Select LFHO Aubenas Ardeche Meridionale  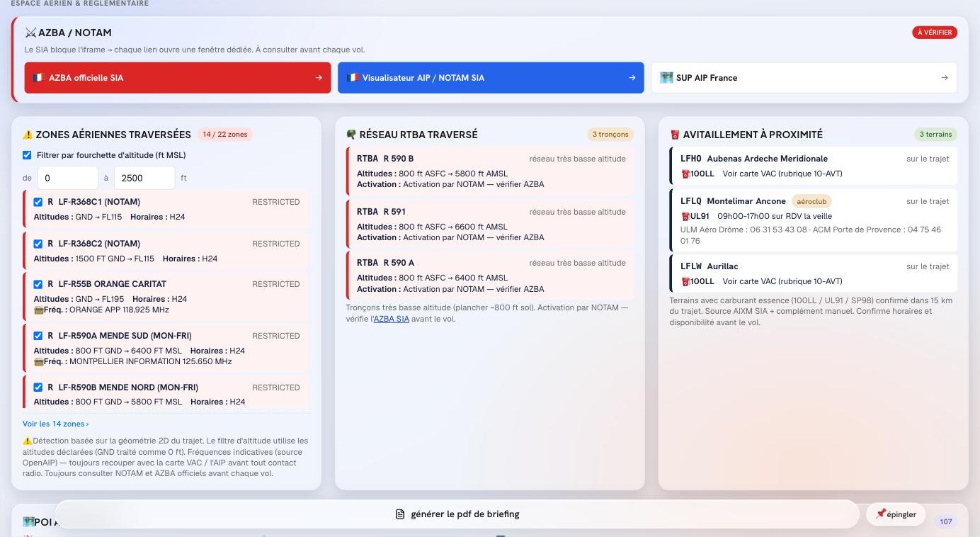pyautogui.click(x=814, y=166)
